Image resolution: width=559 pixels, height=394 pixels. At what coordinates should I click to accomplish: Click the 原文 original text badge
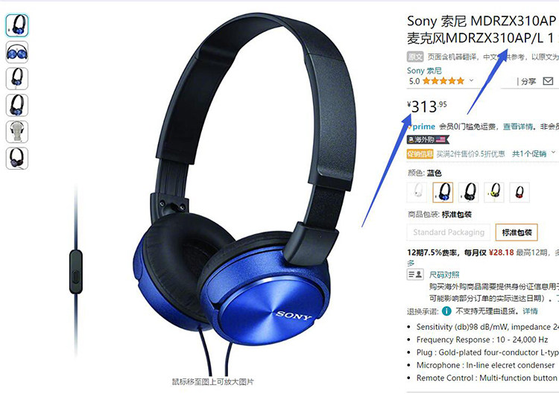[x=415, y=57]
